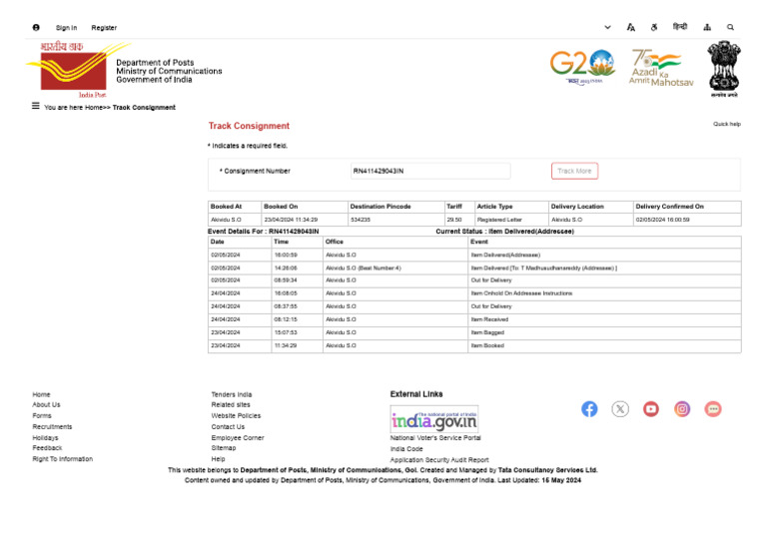Image resolution: width=767 pixels, height=542 pixels.
Task: Click the accessibility icon
Action: [654, 27]
